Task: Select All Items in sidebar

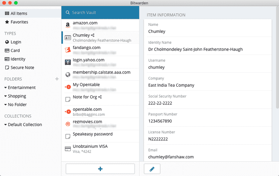Action: [x=31, y=13]
